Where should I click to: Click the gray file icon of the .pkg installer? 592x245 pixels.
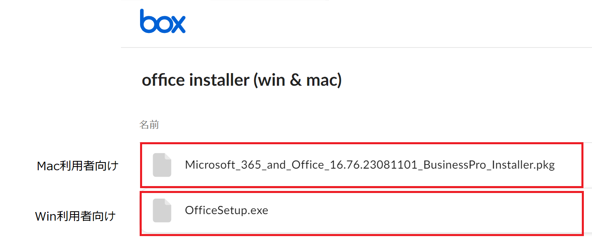point(162,165)
